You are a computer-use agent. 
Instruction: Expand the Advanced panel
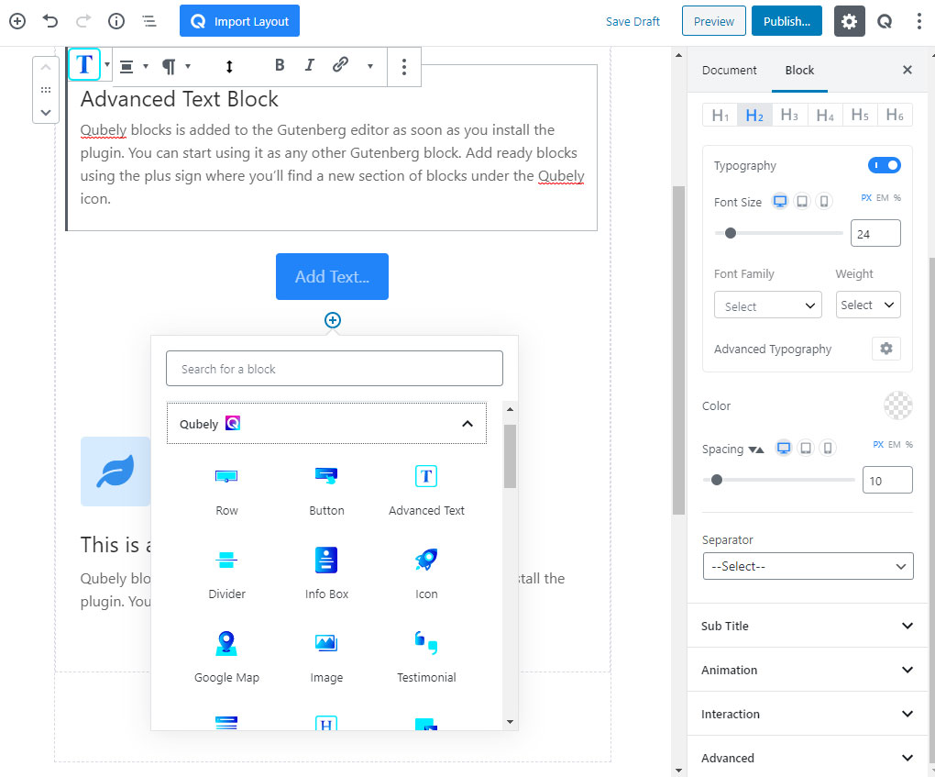(x=808, y=758)
